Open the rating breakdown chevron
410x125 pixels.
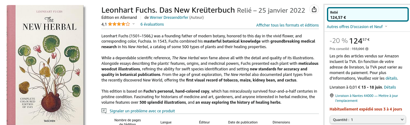point(134,24)
